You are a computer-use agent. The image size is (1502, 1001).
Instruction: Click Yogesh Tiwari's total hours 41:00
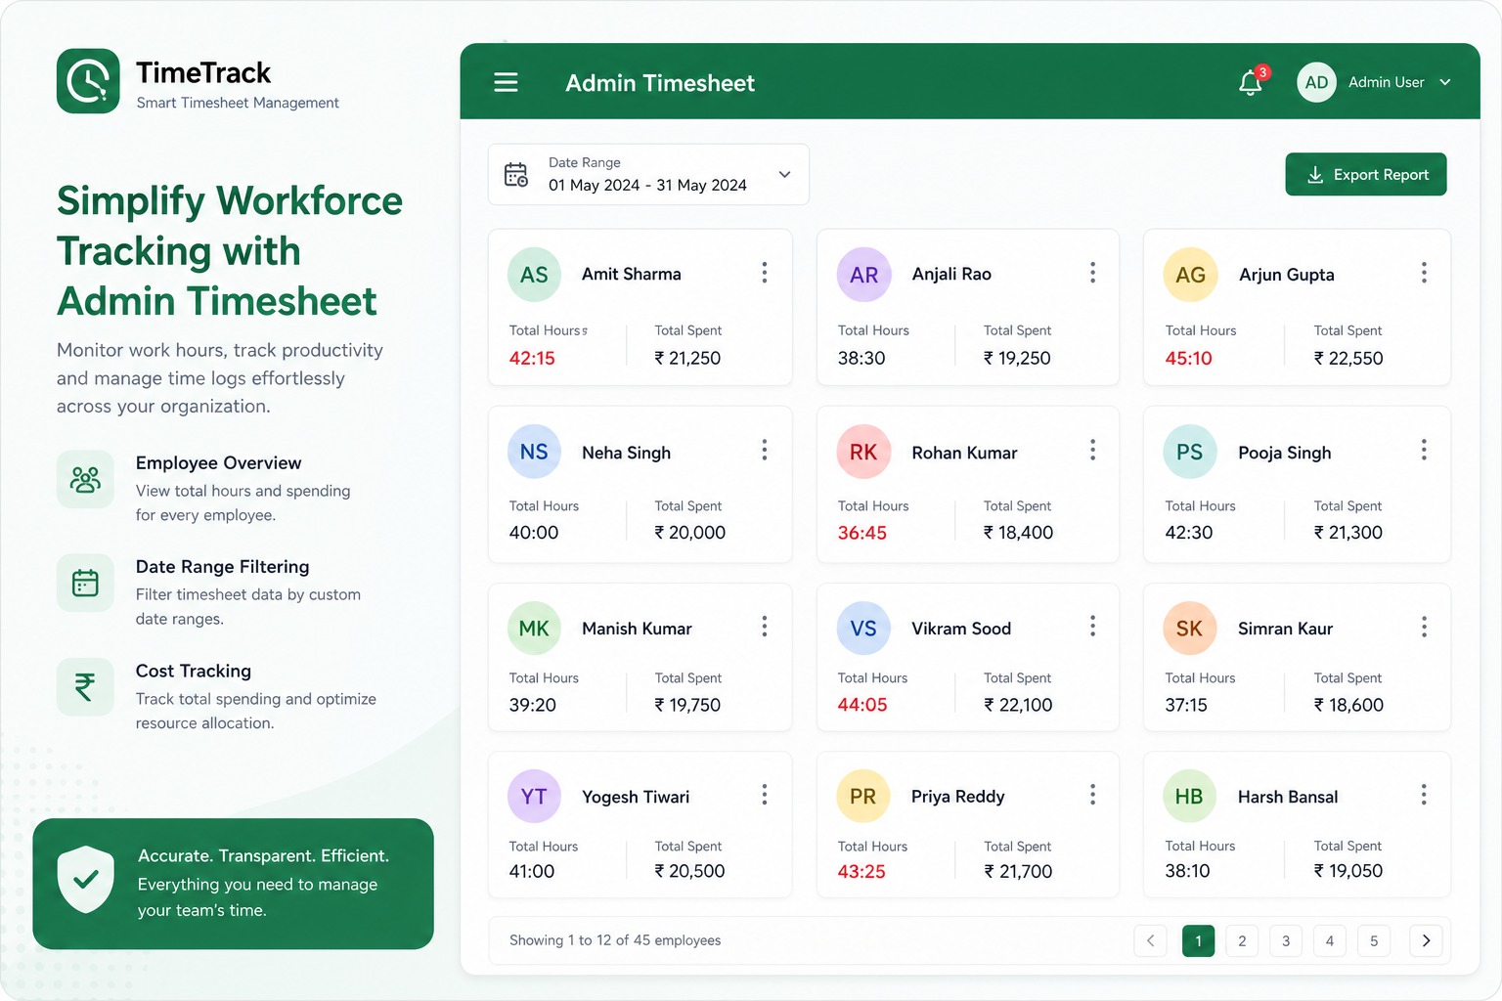click(x=532, y=871)
